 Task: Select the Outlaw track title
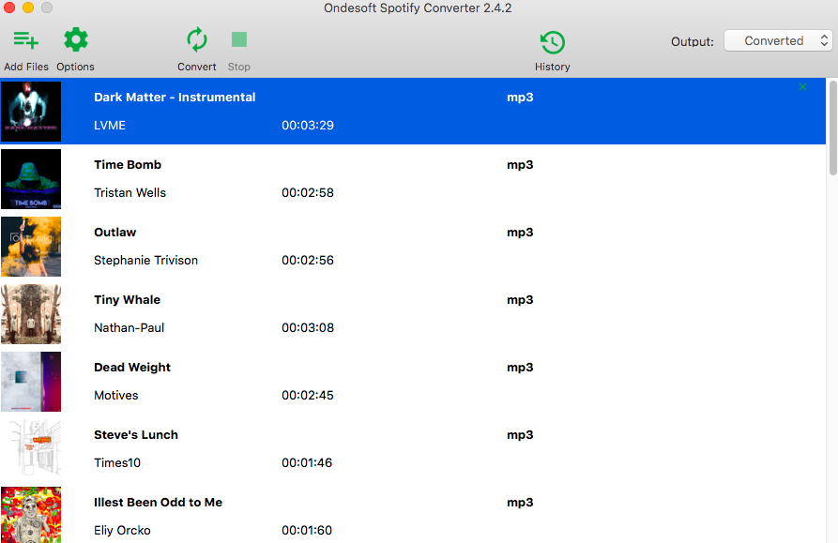coord(114,233)
